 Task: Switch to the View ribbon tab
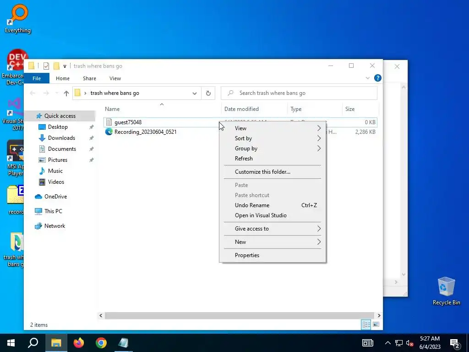point(115,78)
